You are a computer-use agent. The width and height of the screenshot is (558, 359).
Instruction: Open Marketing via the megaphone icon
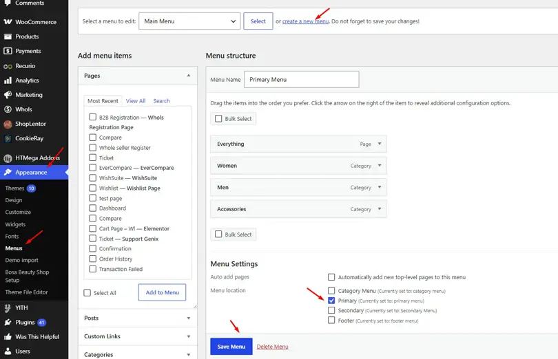8,95
